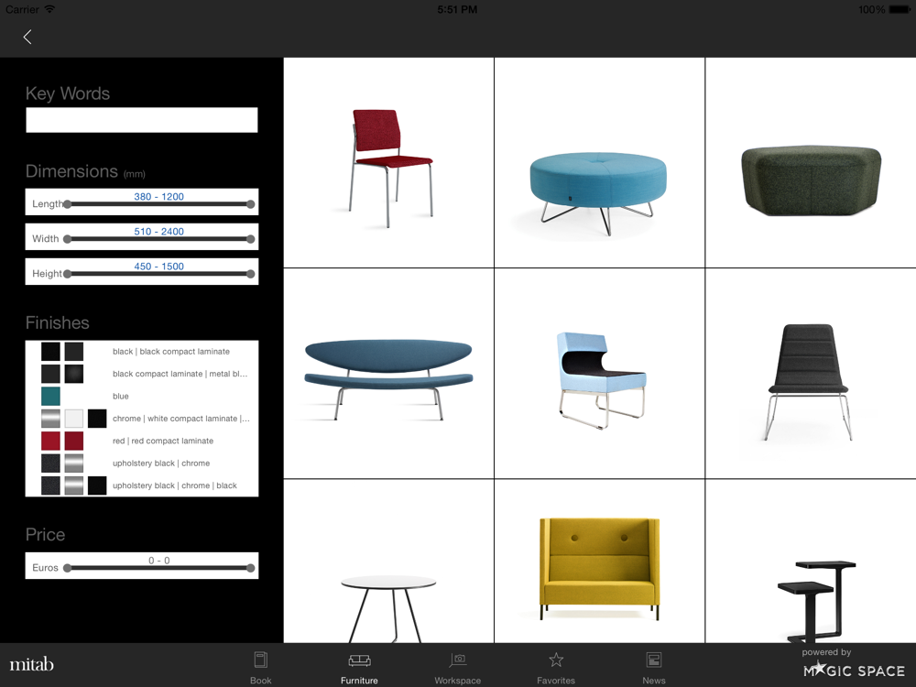Tap the 5:51 PM clock
This screenshot has height=687, width=916.
[x=457, y=9]
